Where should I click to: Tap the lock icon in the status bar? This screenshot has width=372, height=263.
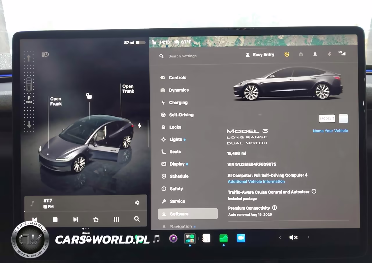coord(154,43)
